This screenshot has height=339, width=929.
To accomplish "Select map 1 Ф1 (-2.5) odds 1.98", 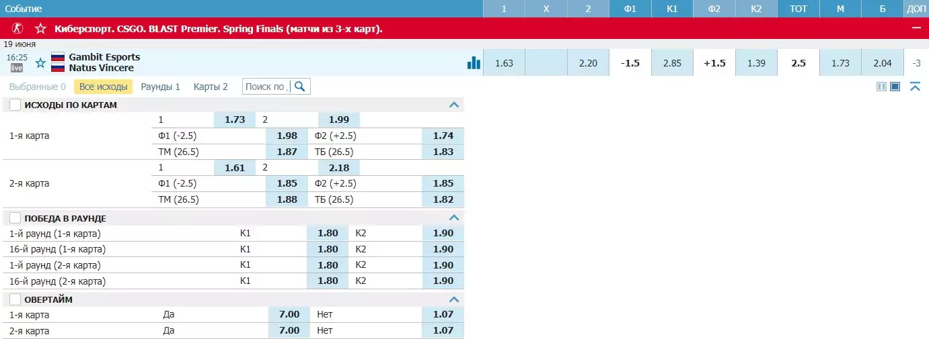I will (287, 136).
